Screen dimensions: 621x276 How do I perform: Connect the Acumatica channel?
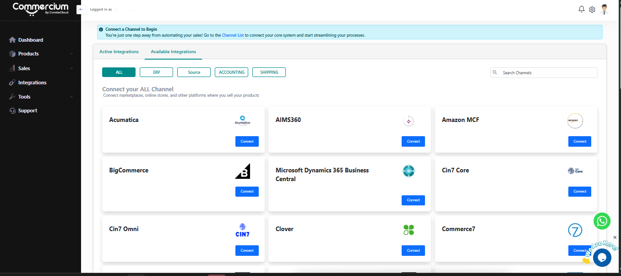pyautogui.click(x=247, y=141)
